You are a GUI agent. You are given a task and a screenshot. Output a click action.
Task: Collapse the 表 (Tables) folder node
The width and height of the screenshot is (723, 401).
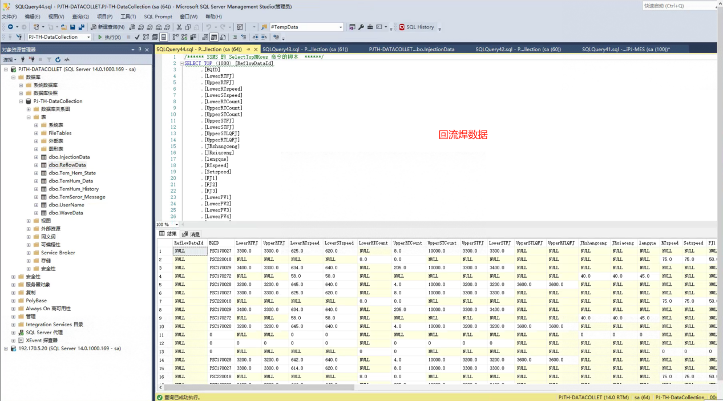29,117
